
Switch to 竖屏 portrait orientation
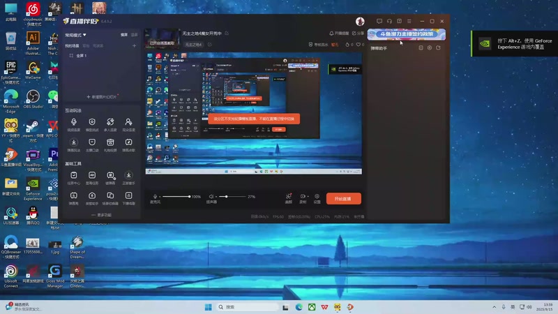click(x=134, y=35)
